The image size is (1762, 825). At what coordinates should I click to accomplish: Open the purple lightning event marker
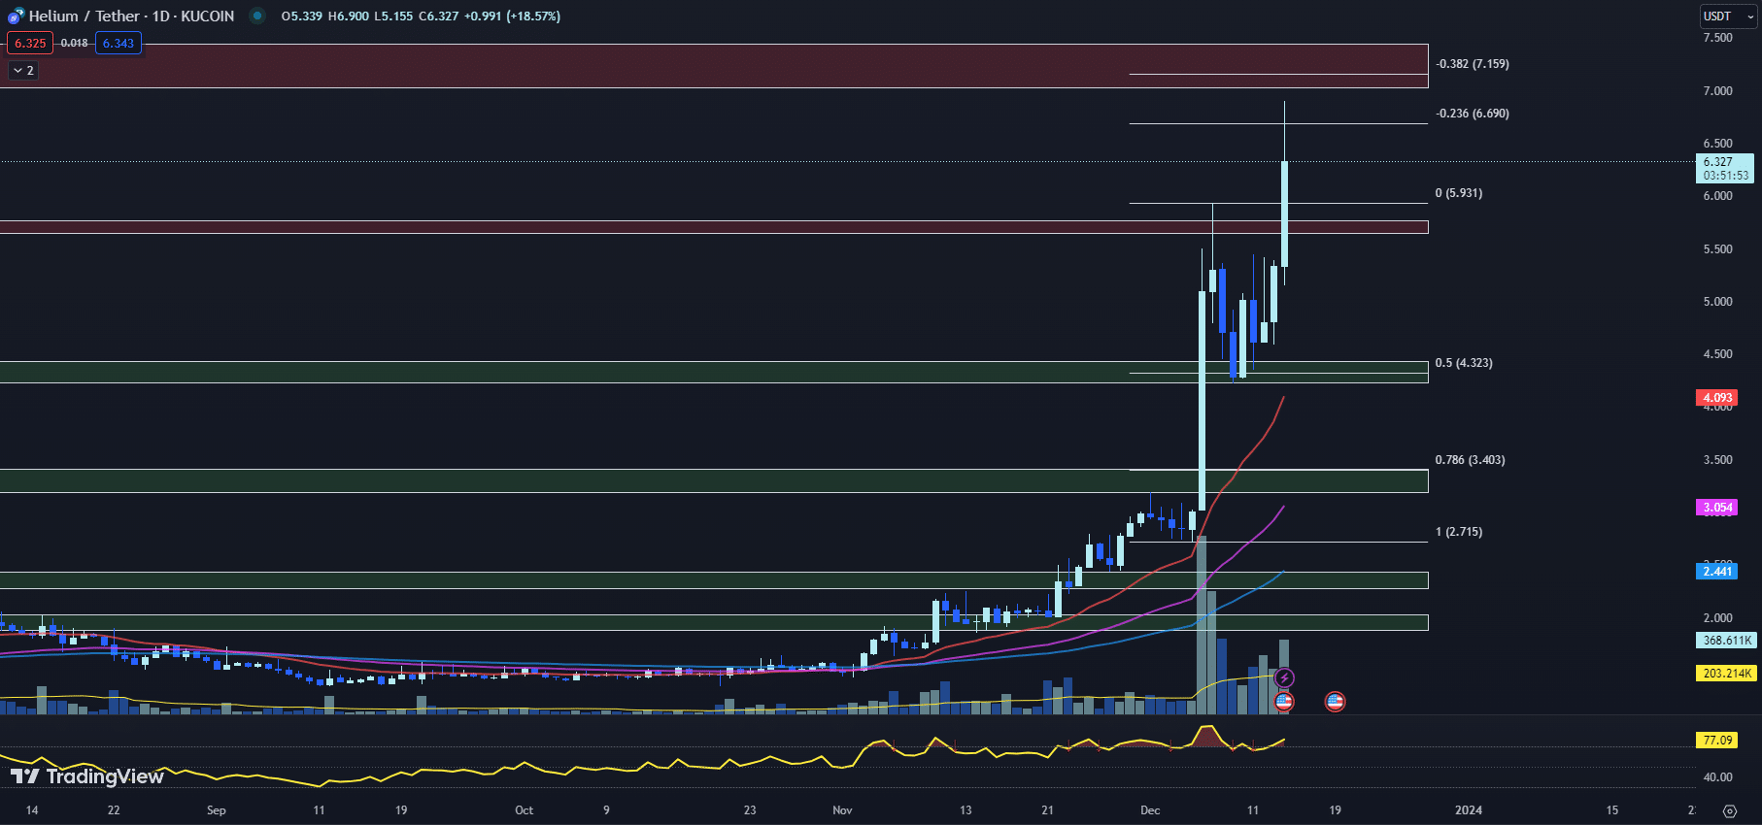click(x=1284, y=677)
